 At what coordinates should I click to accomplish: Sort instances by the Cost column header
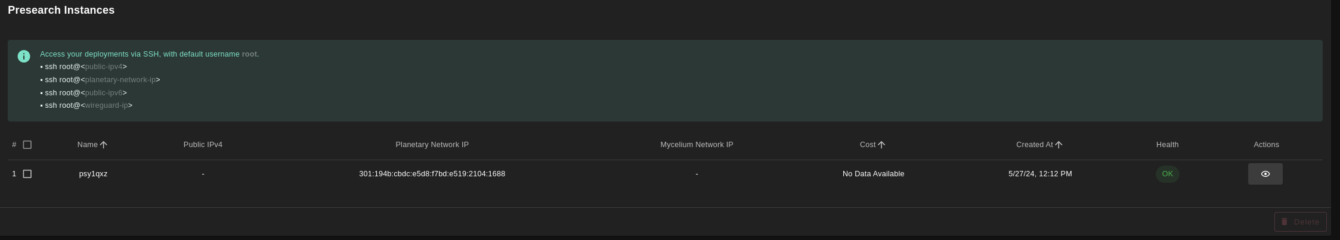pyautogui.click(x=867, y=145)
